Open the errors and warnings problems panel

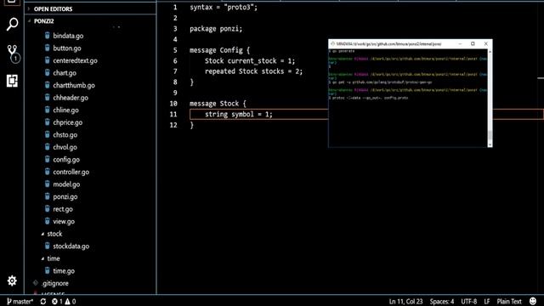pyautogui.click(x=64, y=302)
